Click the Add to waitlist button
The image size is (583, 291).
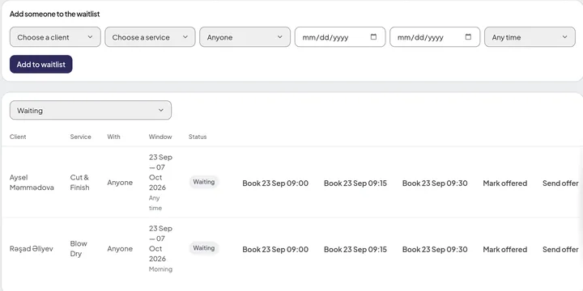[41, 64]
